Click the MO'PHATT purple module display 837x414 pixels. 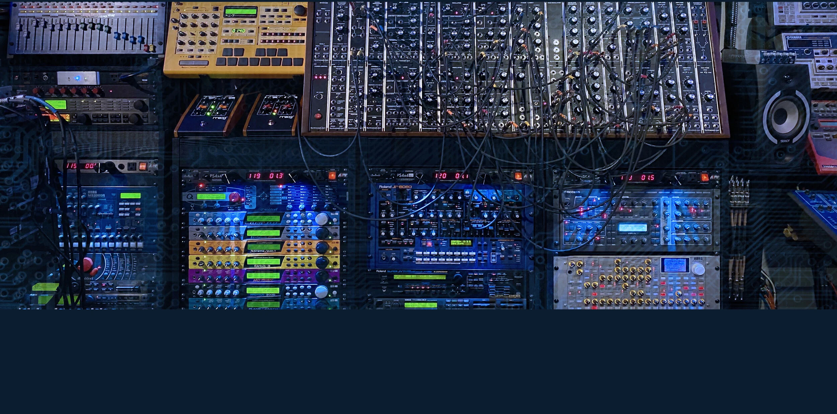(263, 276)
